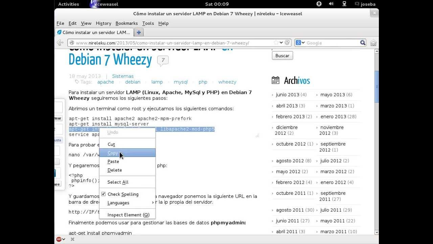Open the agosto 2011 archive link

click(x=290, y=210)
